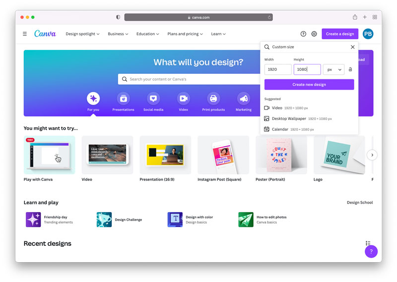The width and height of the screenshot is (397, 282).
Task: Click Friendship day link text
Action: (56, 217)
